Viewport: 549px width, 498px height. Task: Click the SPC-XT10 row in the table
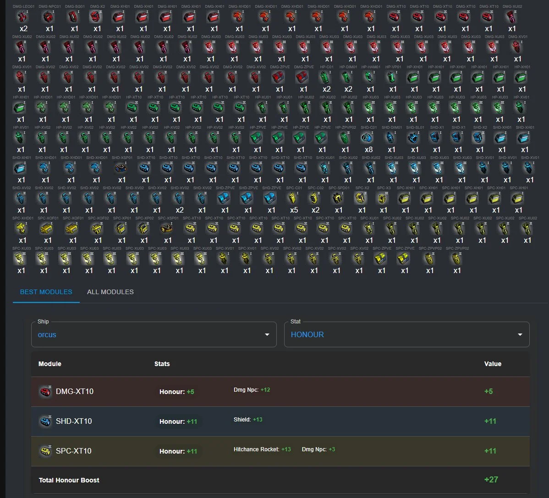(x=280, y=451)
